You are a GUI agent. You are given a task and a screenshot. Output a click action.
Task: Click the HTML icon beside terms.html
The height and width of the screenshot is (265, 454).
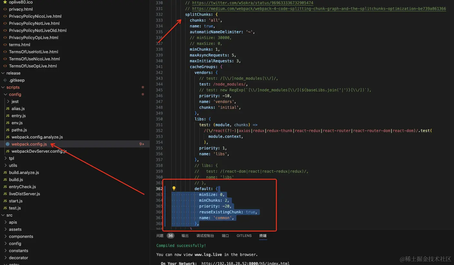click(x=5, y=45)
